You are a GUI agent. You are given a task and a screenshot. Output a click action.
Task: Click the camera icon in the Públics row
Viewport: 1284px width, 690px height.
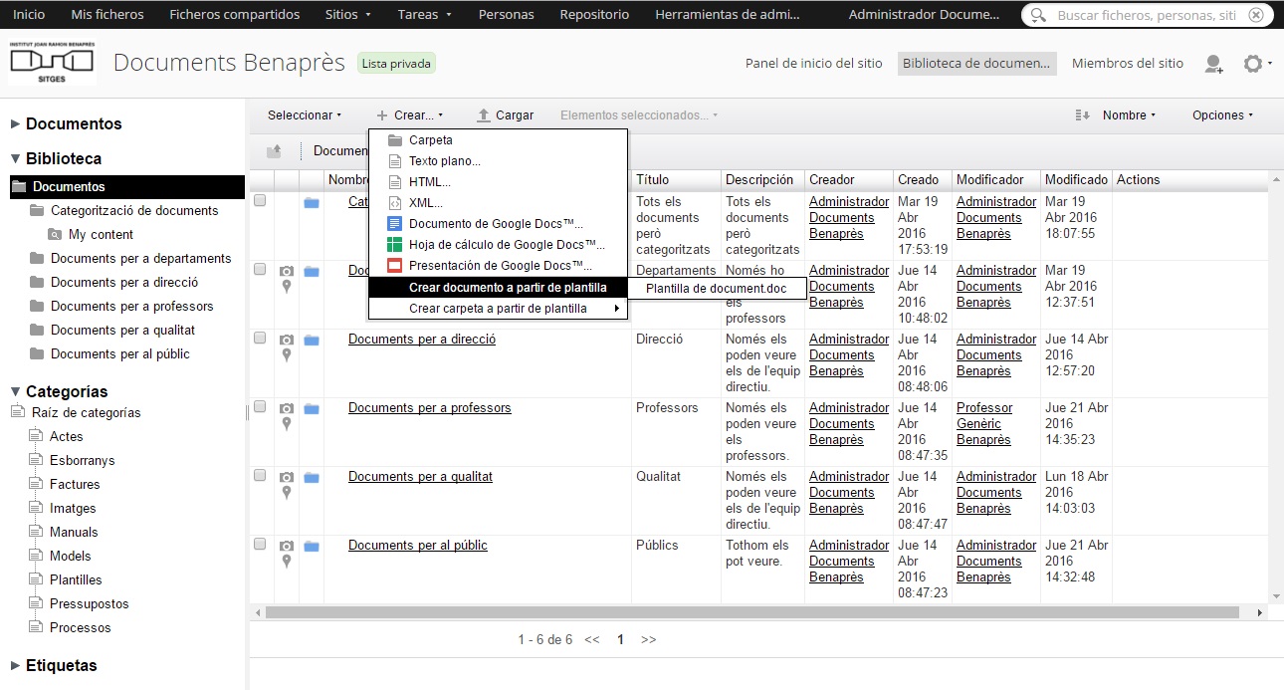[x=287, y=546]
